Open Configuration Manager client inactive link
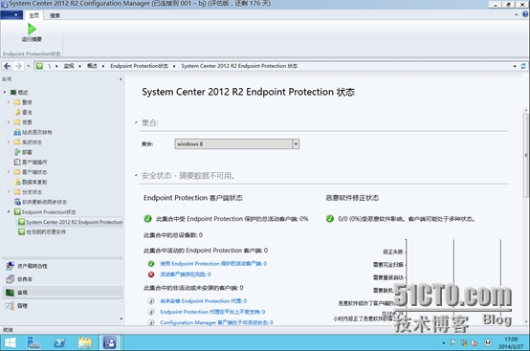 (216, 322)
